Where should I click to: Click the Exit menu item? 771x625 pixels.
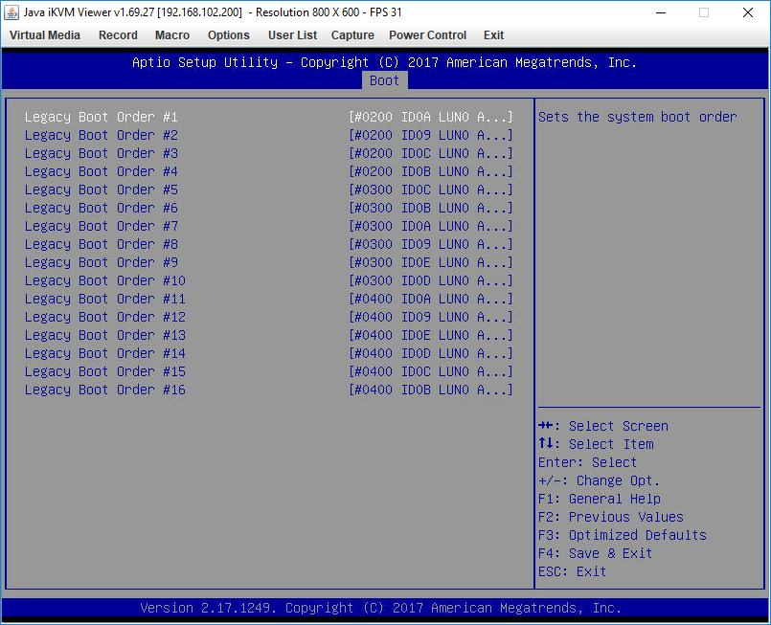(x=493, y=35)
